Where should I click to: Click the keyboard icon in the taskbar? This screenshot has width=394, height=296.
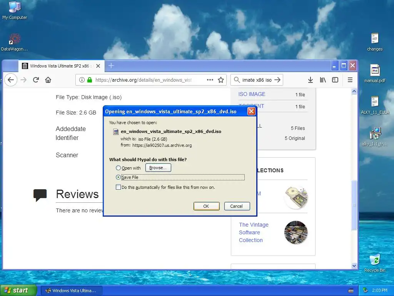click(x=351, y=291)
